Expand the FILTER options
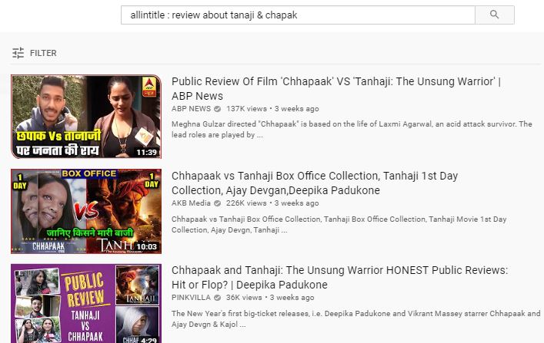Screen dimensions: 544x343 (x=43, y=53)
